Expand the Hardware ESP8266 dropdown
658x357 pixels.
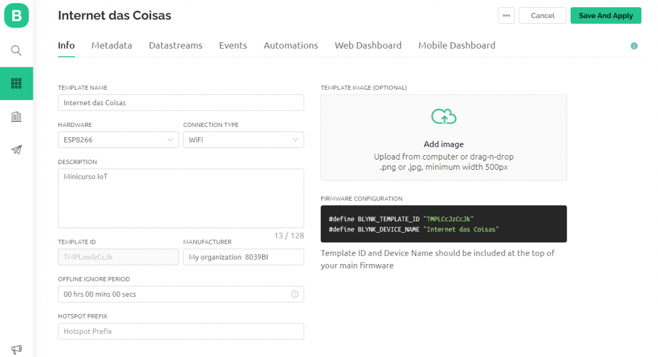(x=118, y=140)
